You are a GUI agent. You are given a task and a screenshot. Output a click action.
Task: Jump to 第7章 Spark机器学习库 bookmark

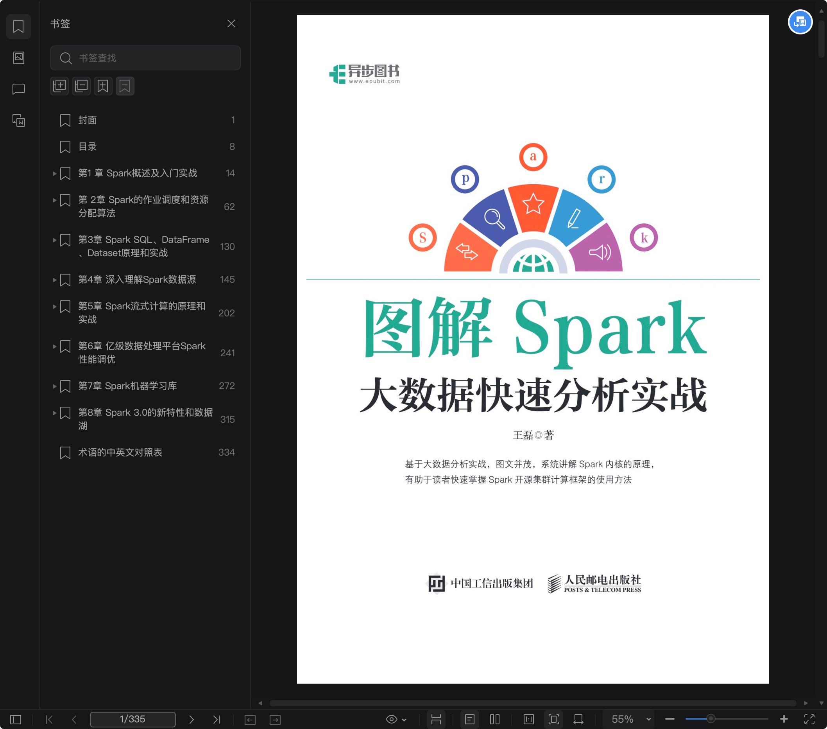pyautogui.click(x=127, y=386)
